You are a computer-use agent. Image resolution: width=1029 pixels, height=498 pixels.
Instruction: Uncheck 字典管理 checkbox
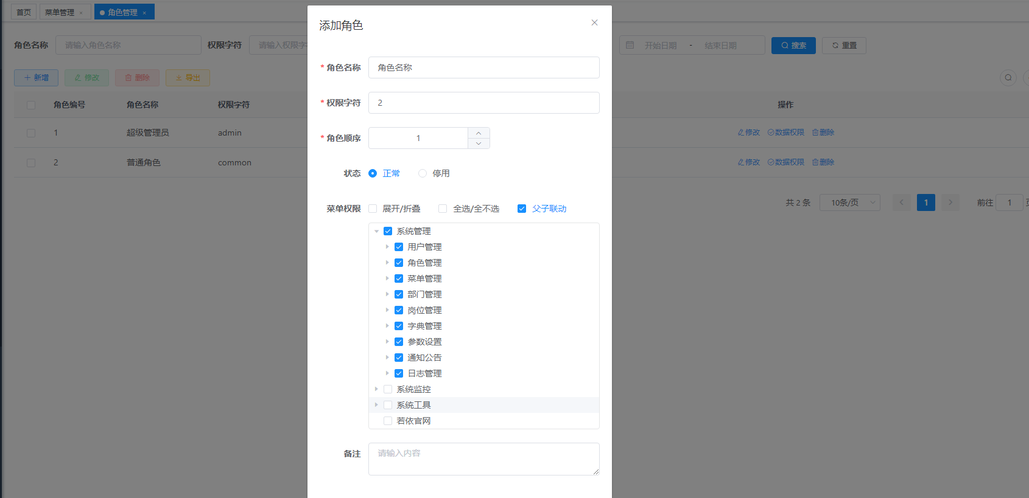click(x=399, y=326)
